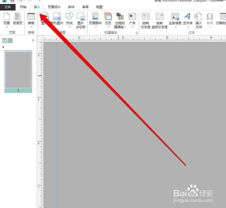Insert a 图片占位符 picture placeholder
The image size is (226, 208).
pyautogui.click(x=81, y=21)
